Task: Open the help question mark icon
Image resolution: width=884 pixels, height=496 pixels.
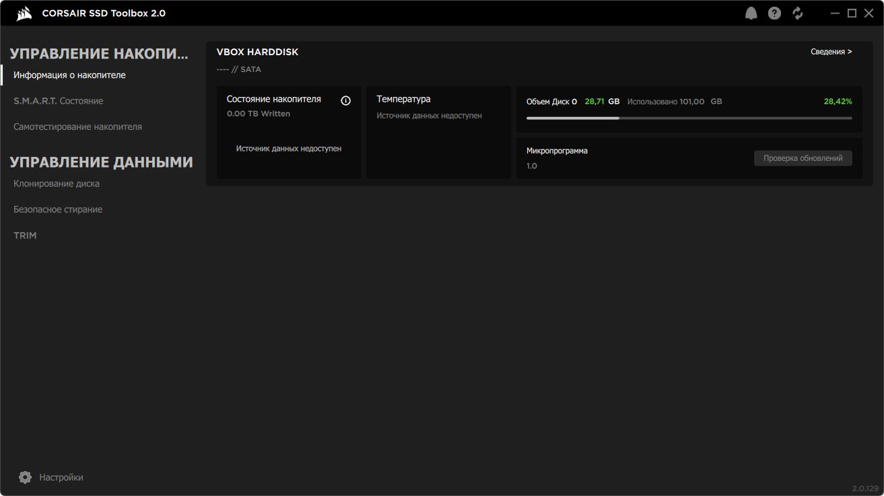Action: [x=774, y=12]
